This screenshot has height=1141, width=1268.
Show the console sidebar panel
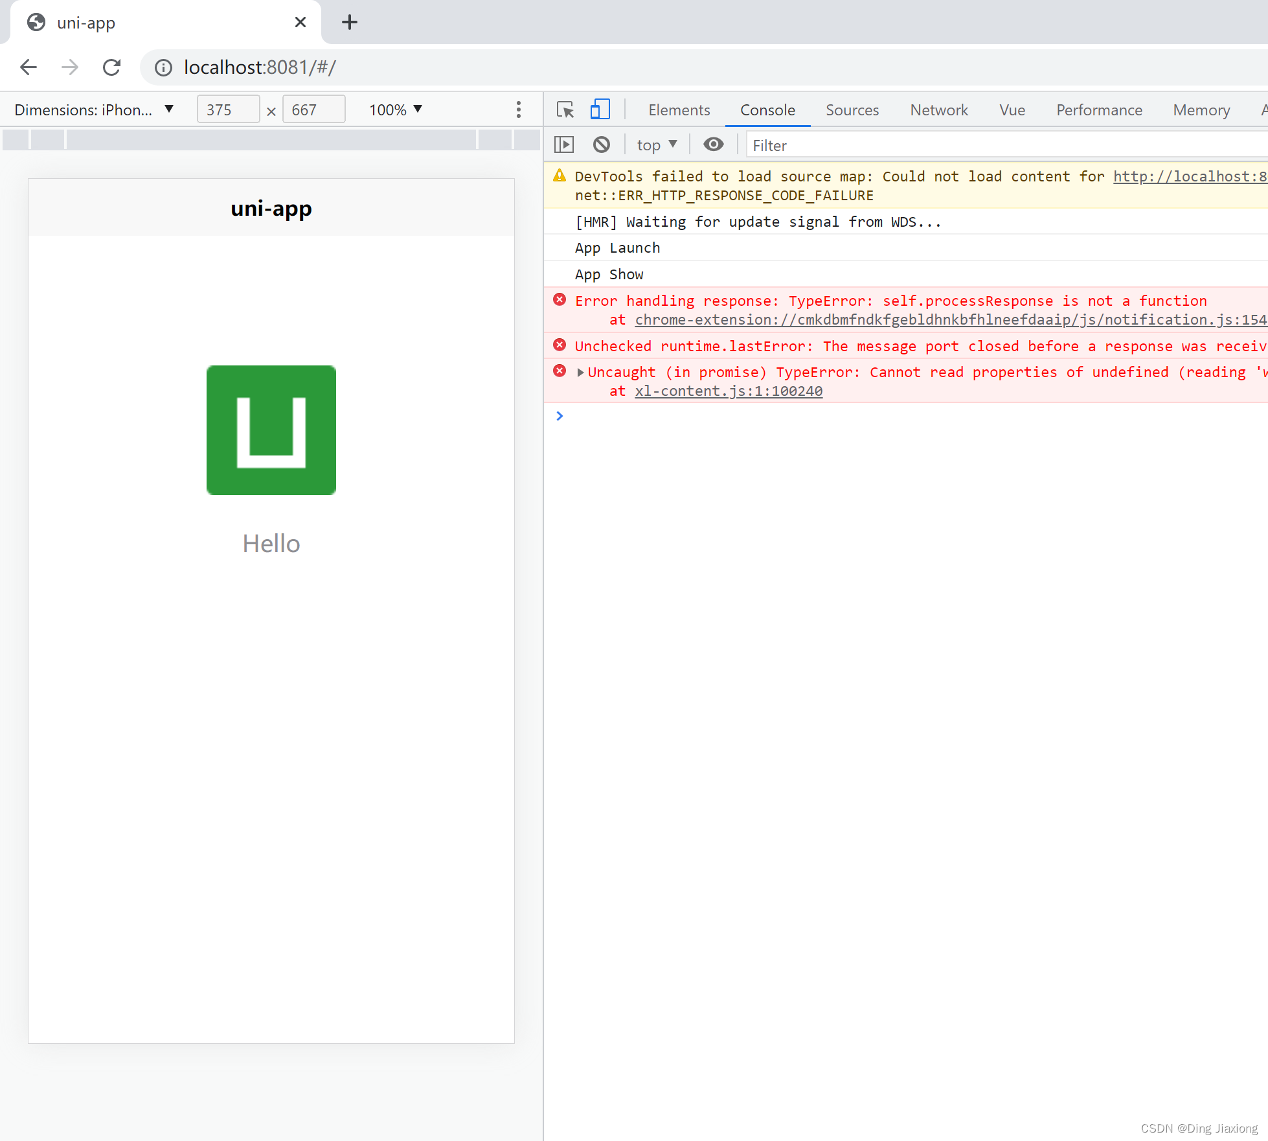(564, 144)
